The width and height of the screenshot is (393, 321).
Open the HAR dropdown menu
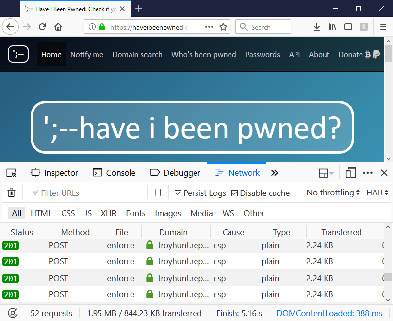[377, 193]
